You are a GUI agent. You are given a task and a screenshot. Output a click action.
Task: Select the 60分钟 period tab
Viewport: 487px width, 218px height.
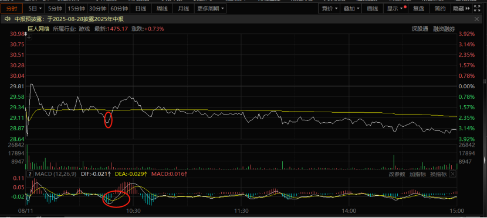[119, 9]
